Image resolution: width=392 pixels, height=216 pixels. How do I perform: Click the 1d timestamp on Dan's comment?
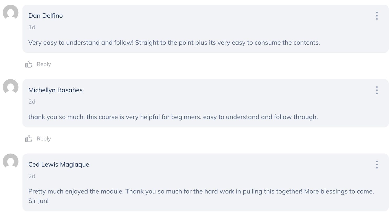pos(32,27)
